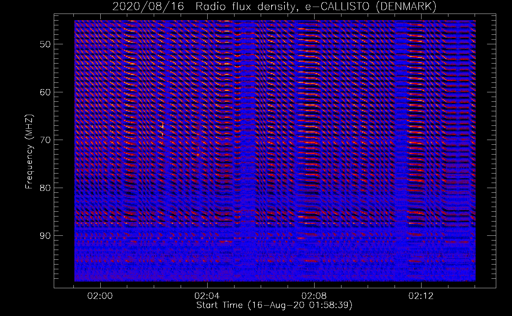512x316 pixels.
Task: Click the 02:12 time tick label
Action: click(421, 296)
